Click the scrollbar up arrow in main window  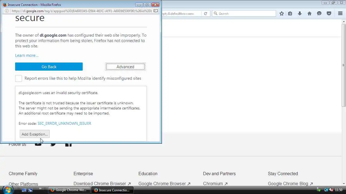click(344, 21)
